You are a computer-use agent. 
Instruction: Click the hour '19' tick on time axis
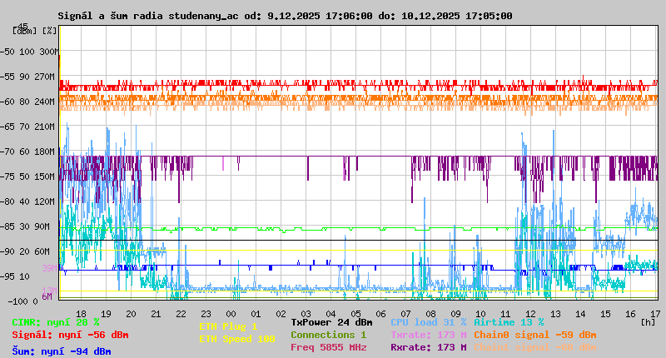[x=106, y=314]
